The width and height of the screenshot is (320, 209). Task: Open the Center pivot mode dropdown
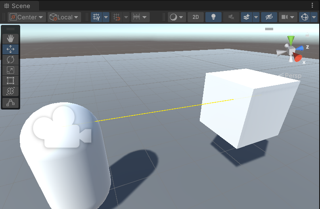pos(26,17)
